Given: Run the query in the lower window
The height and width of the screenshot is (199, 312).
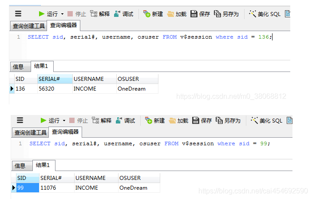Looking at the screenshot, I should (x=50, y=120).
